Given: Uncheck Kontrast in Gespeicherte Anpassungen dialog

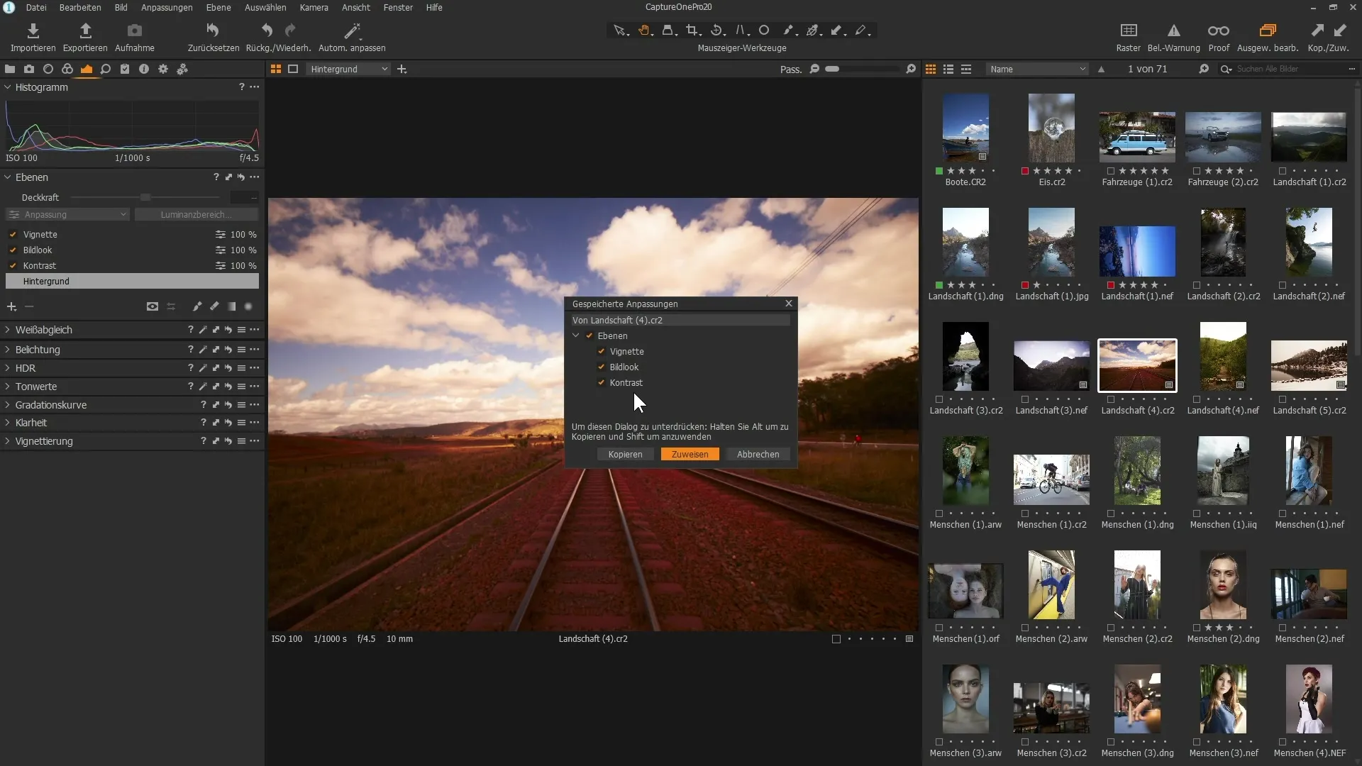Looking at the screenshot, I should coord(602,382).
